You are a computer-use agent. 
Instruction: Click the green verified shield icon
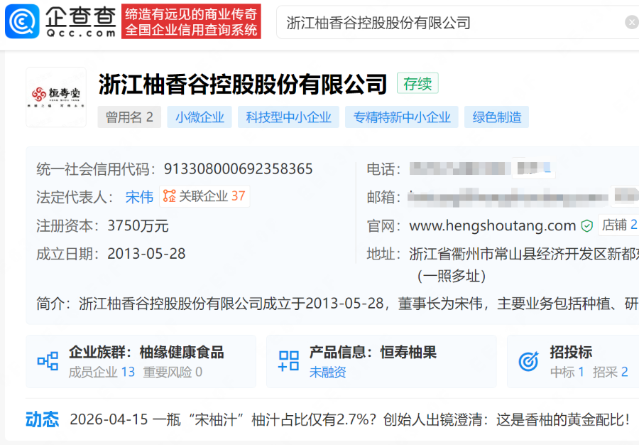point(586,226)
